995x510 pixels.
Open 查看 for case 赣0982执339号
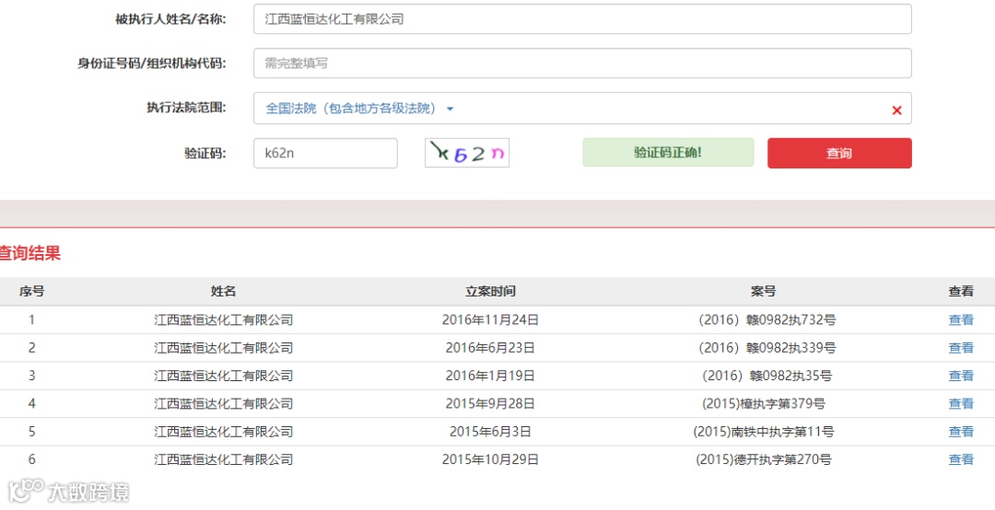tap(960, 348)
